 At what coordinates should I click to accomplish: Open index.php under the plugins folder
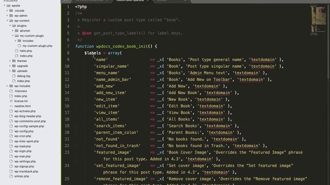26,56
